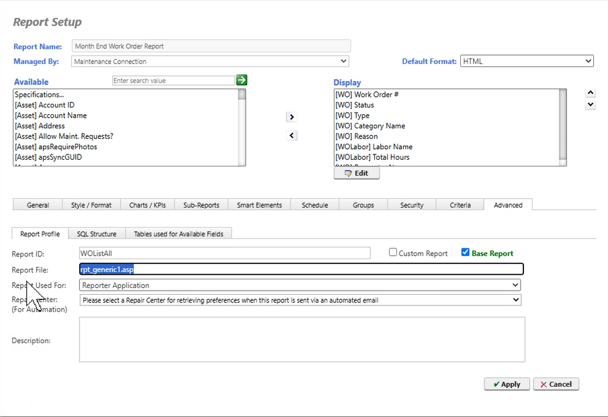The image size is (608, 417).
Task: Click the green search arrow icon
Action: click(x=242, y=80)
